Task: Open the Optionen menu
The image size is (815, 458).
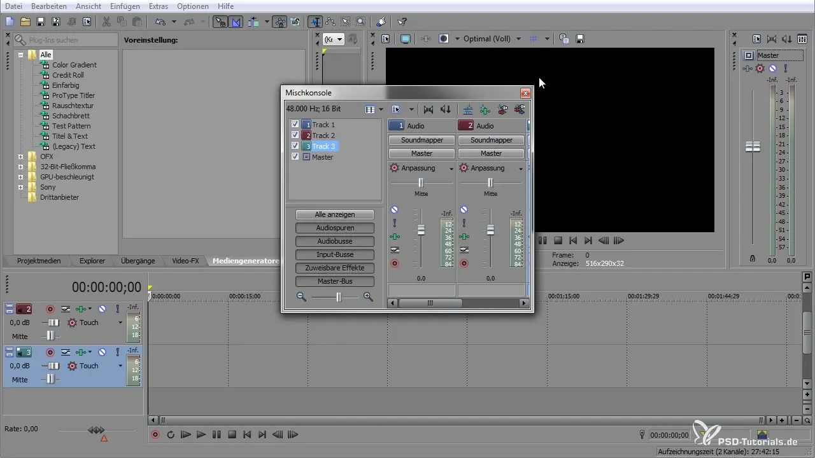Action: click(x=192, y=6)
